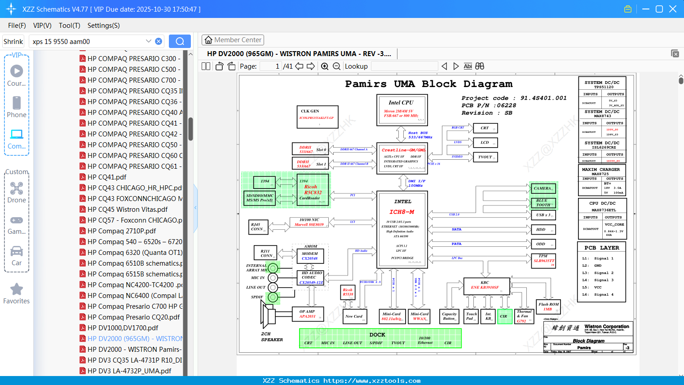
Task: Find previous lookup result triangle
Action: click(444, 66)
